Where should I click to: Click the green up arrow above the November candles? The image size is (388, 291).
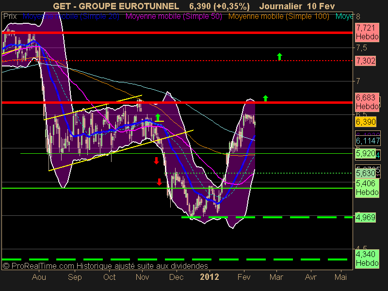pyautogui.click(x=158, y=117)
